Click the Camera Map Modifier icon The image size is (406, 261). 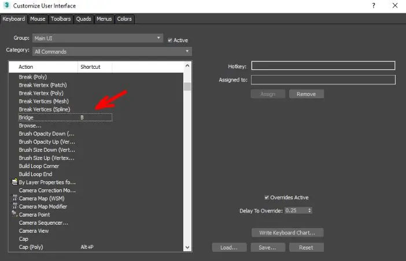click(x=14, y=206)
